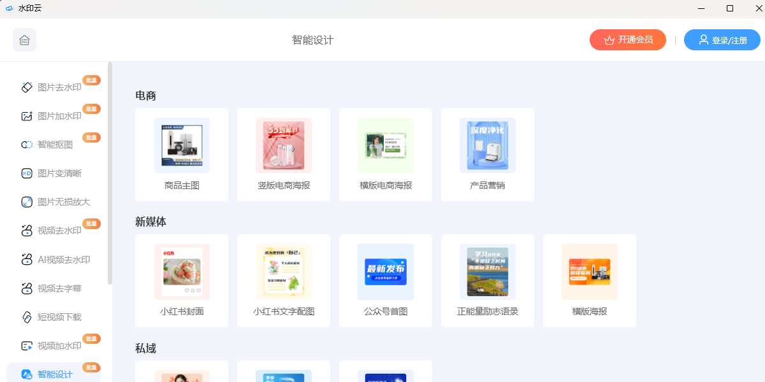
Task: Click the 图片变清晰 HD icon
Action: tap(27, 173)
